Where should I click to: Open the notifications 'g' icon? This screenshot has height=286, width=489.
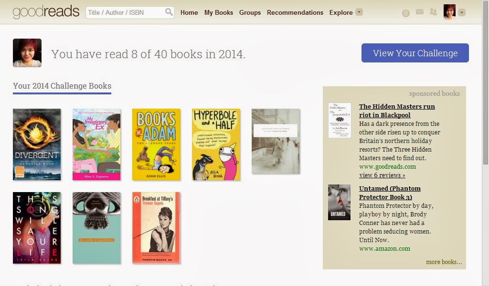click(x=406, y=13)
